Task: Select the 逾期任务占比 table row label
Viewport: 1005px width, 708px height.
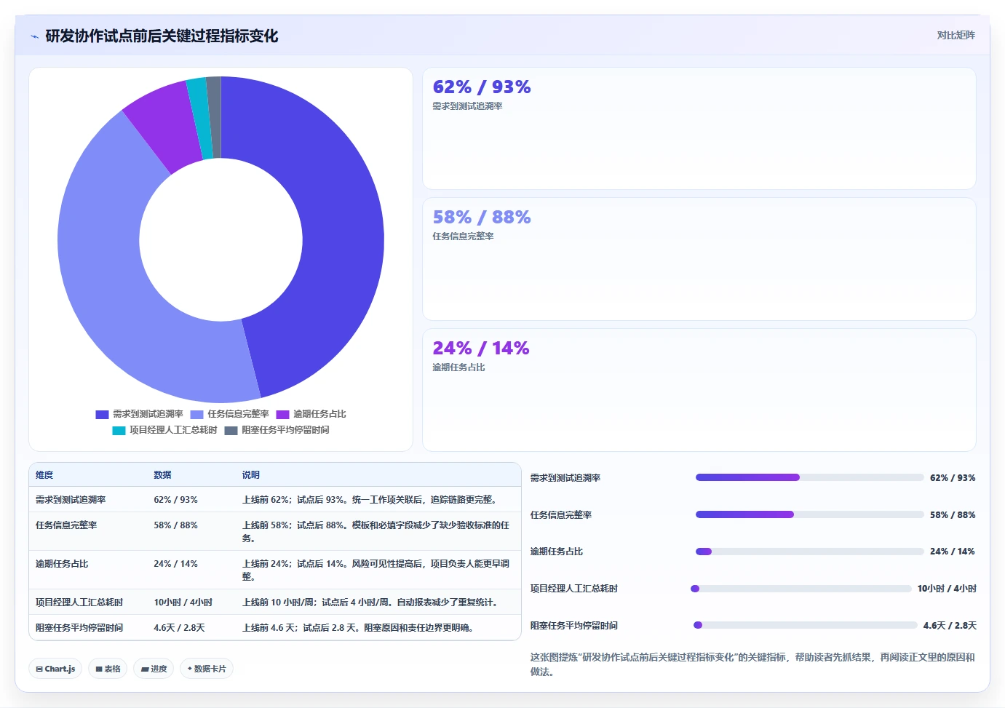Action: point(62,564)
